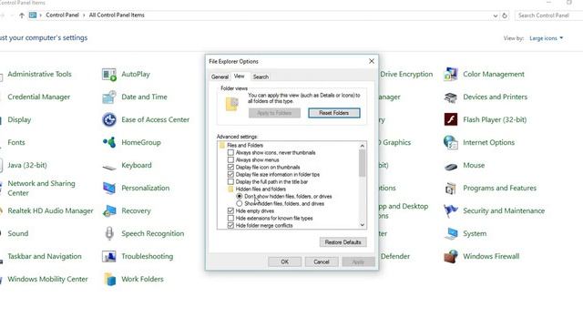Click the Up arrow in address bar
583x328 pixels.
pos(22,15)
